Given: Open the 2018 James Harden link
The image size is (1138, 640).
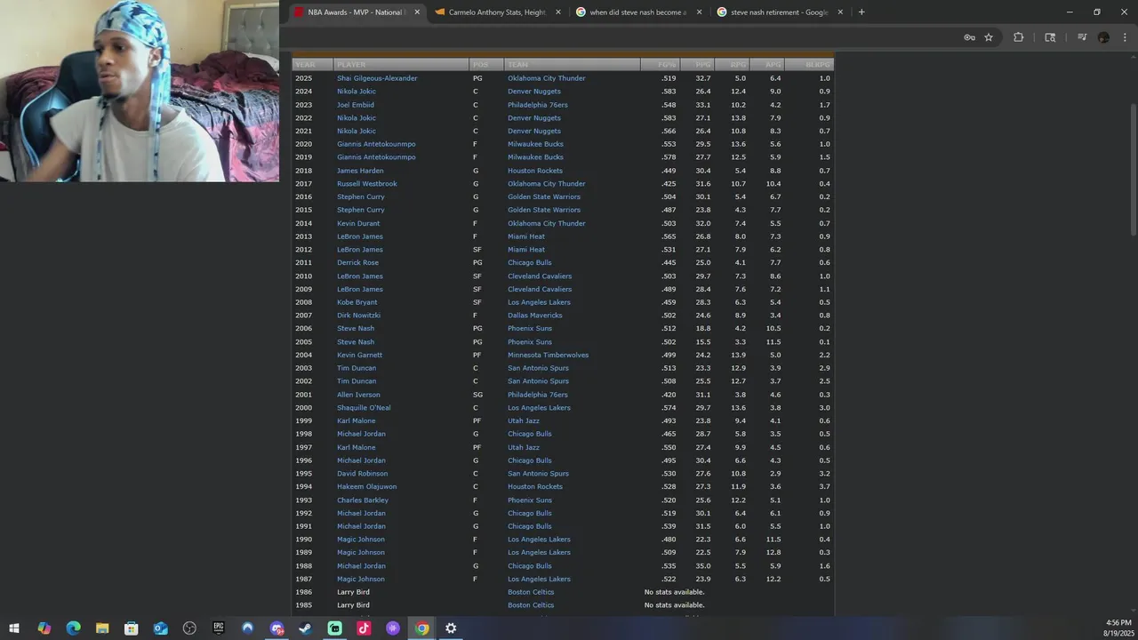Looking at the screenshot, I should tap(360, 171).
